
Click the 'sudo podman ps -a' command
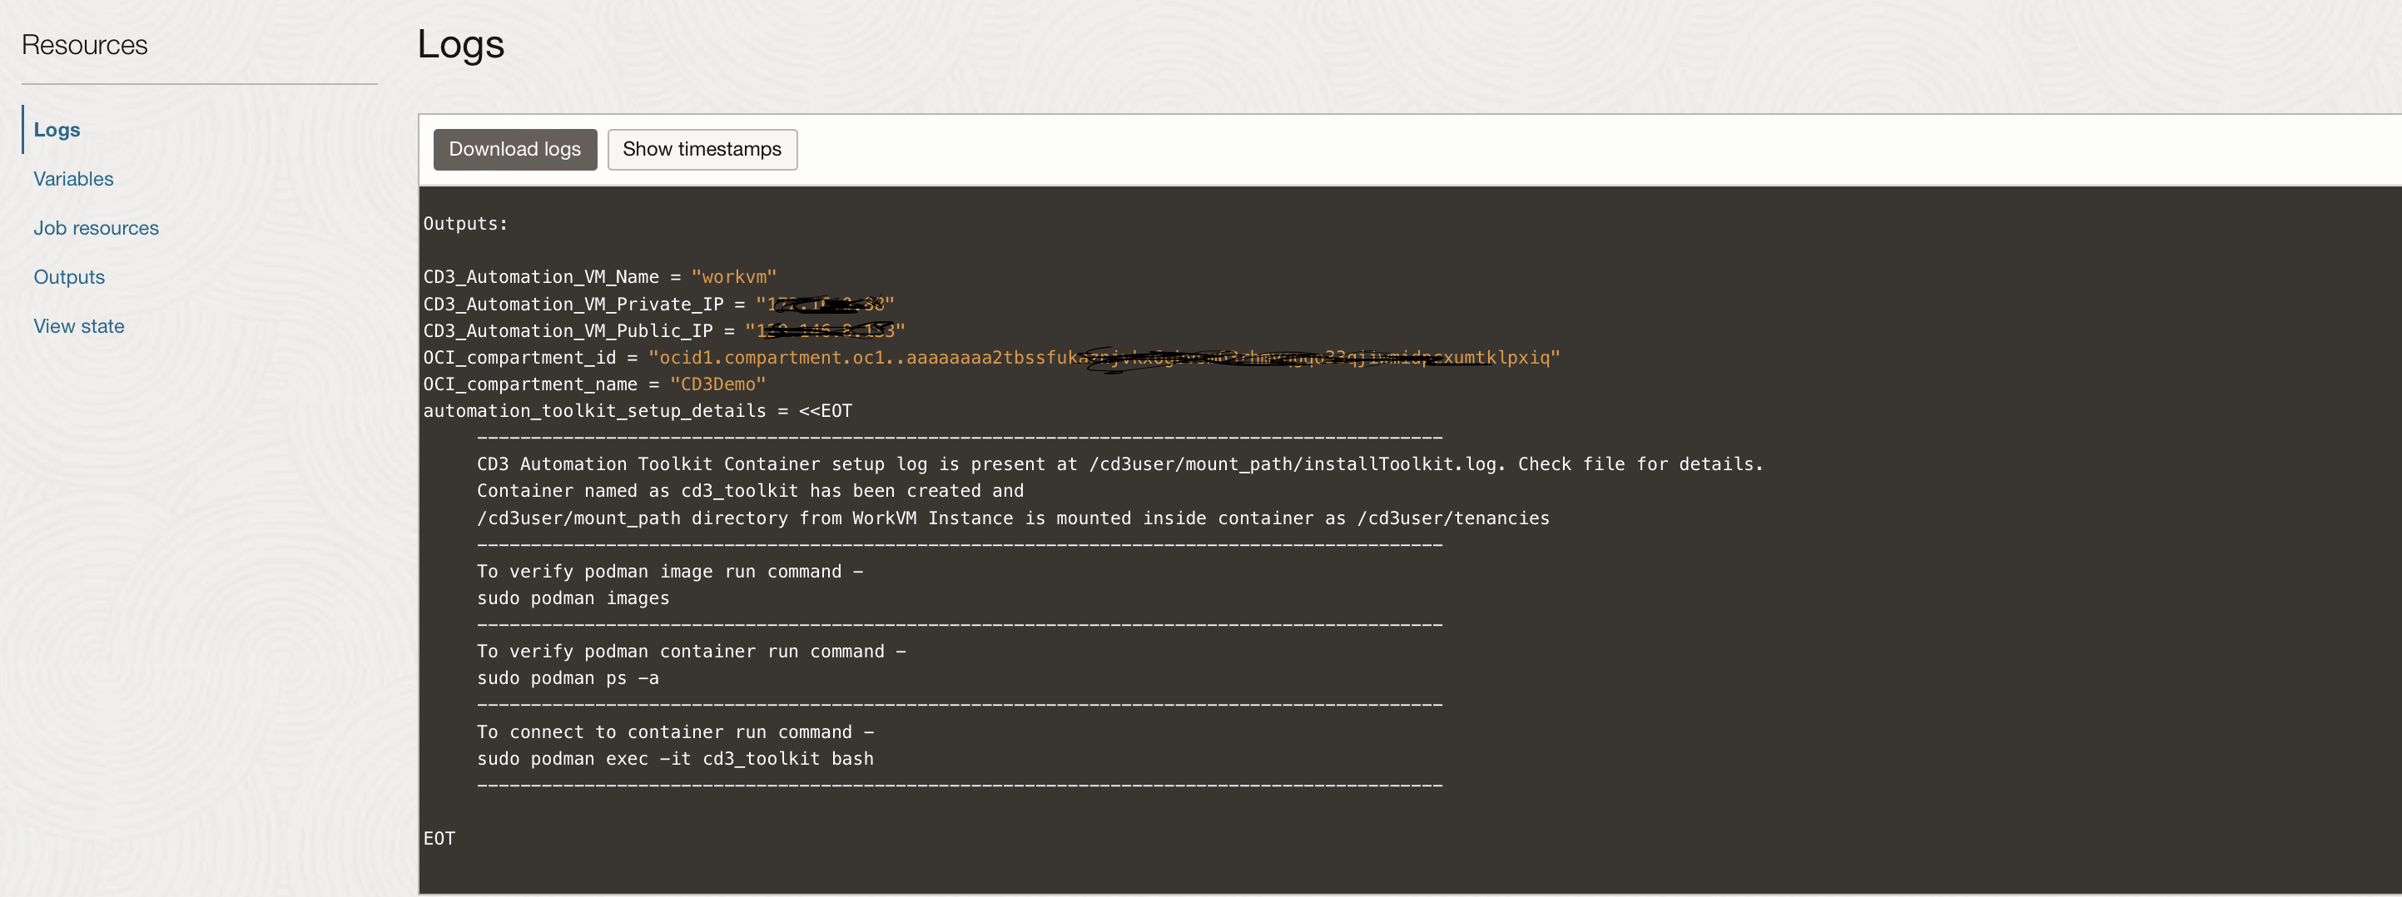point(568,679)
